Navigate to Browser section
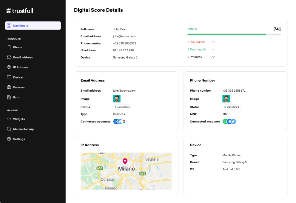This screenshot has width=296, height=203. click(19, 87)
